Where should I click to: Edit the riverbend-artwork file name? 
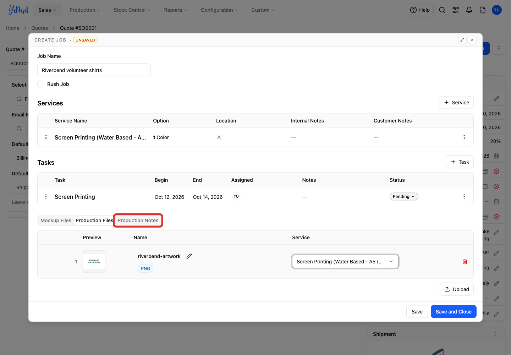click(x=189, y=256)
